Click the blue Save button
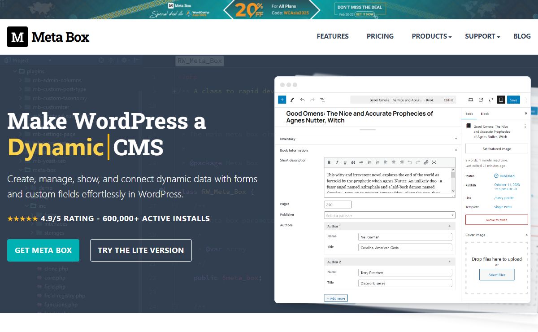The width and height of the screenshot is (538, 332). coord(513,100)
